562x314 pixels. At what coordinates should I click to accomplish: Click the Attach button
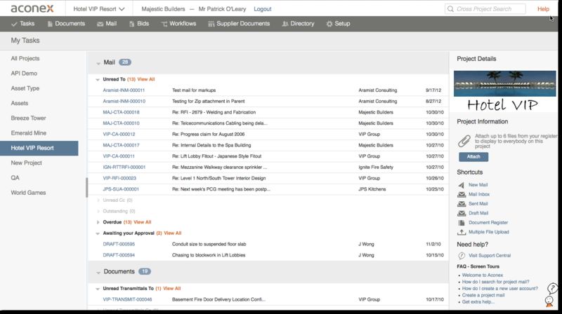[x=473, y=157]
